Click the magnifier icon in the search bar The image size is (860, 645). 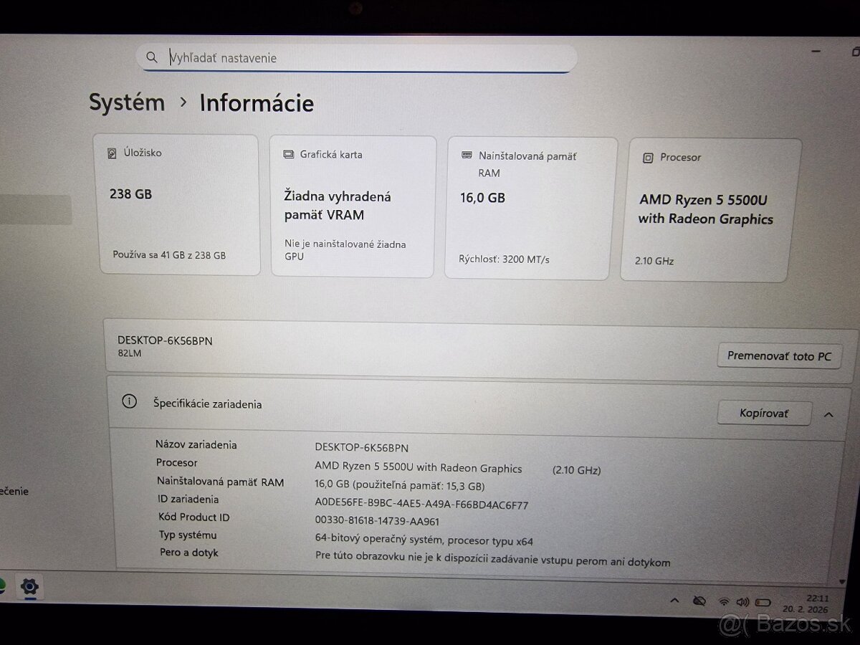pos(152,57)
